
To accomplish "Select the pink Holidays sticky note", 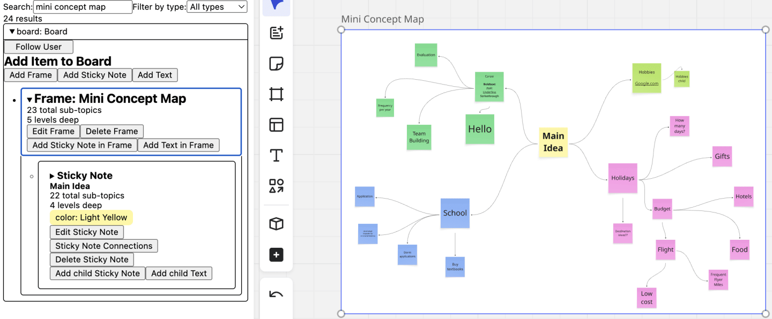I will coord(623,178).
